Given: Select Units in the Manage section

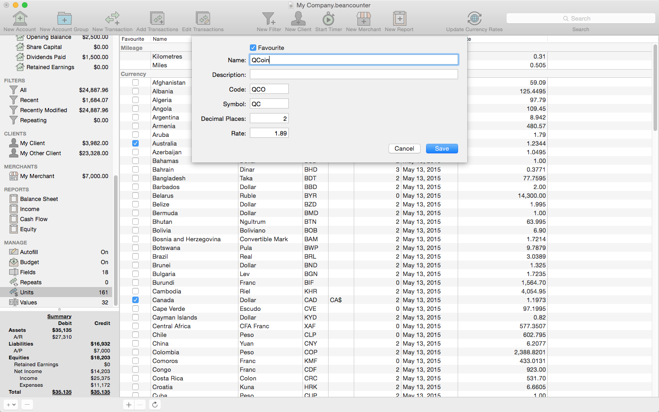Looking at the screenshot, I should point(56,292).
